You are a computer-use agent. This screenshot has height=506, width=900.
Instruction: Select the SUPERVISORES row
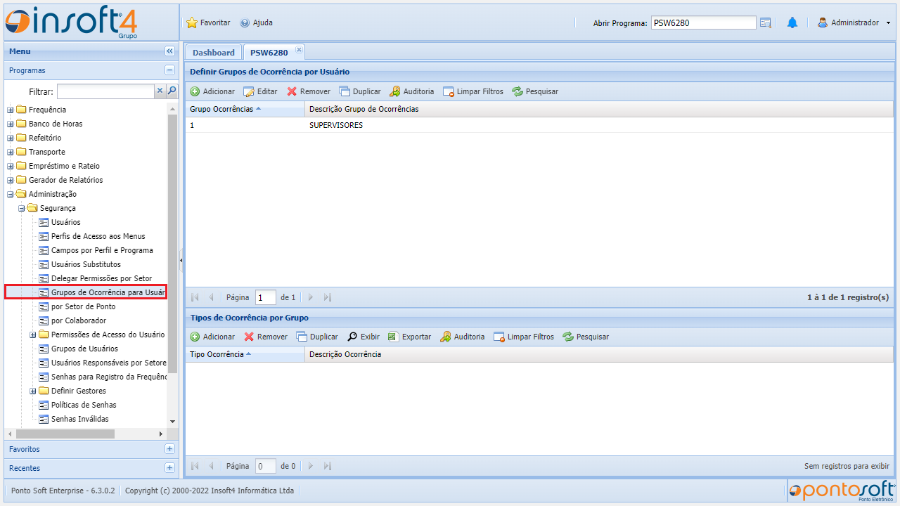tap(336, 125)
